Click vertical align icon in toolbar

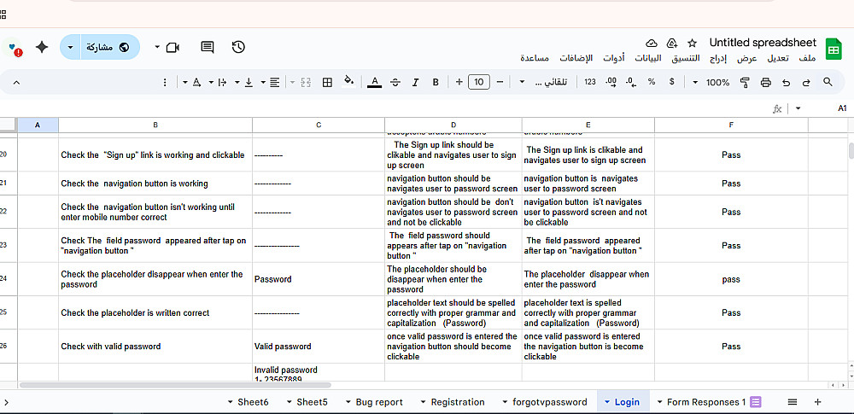tap(249, 82)
